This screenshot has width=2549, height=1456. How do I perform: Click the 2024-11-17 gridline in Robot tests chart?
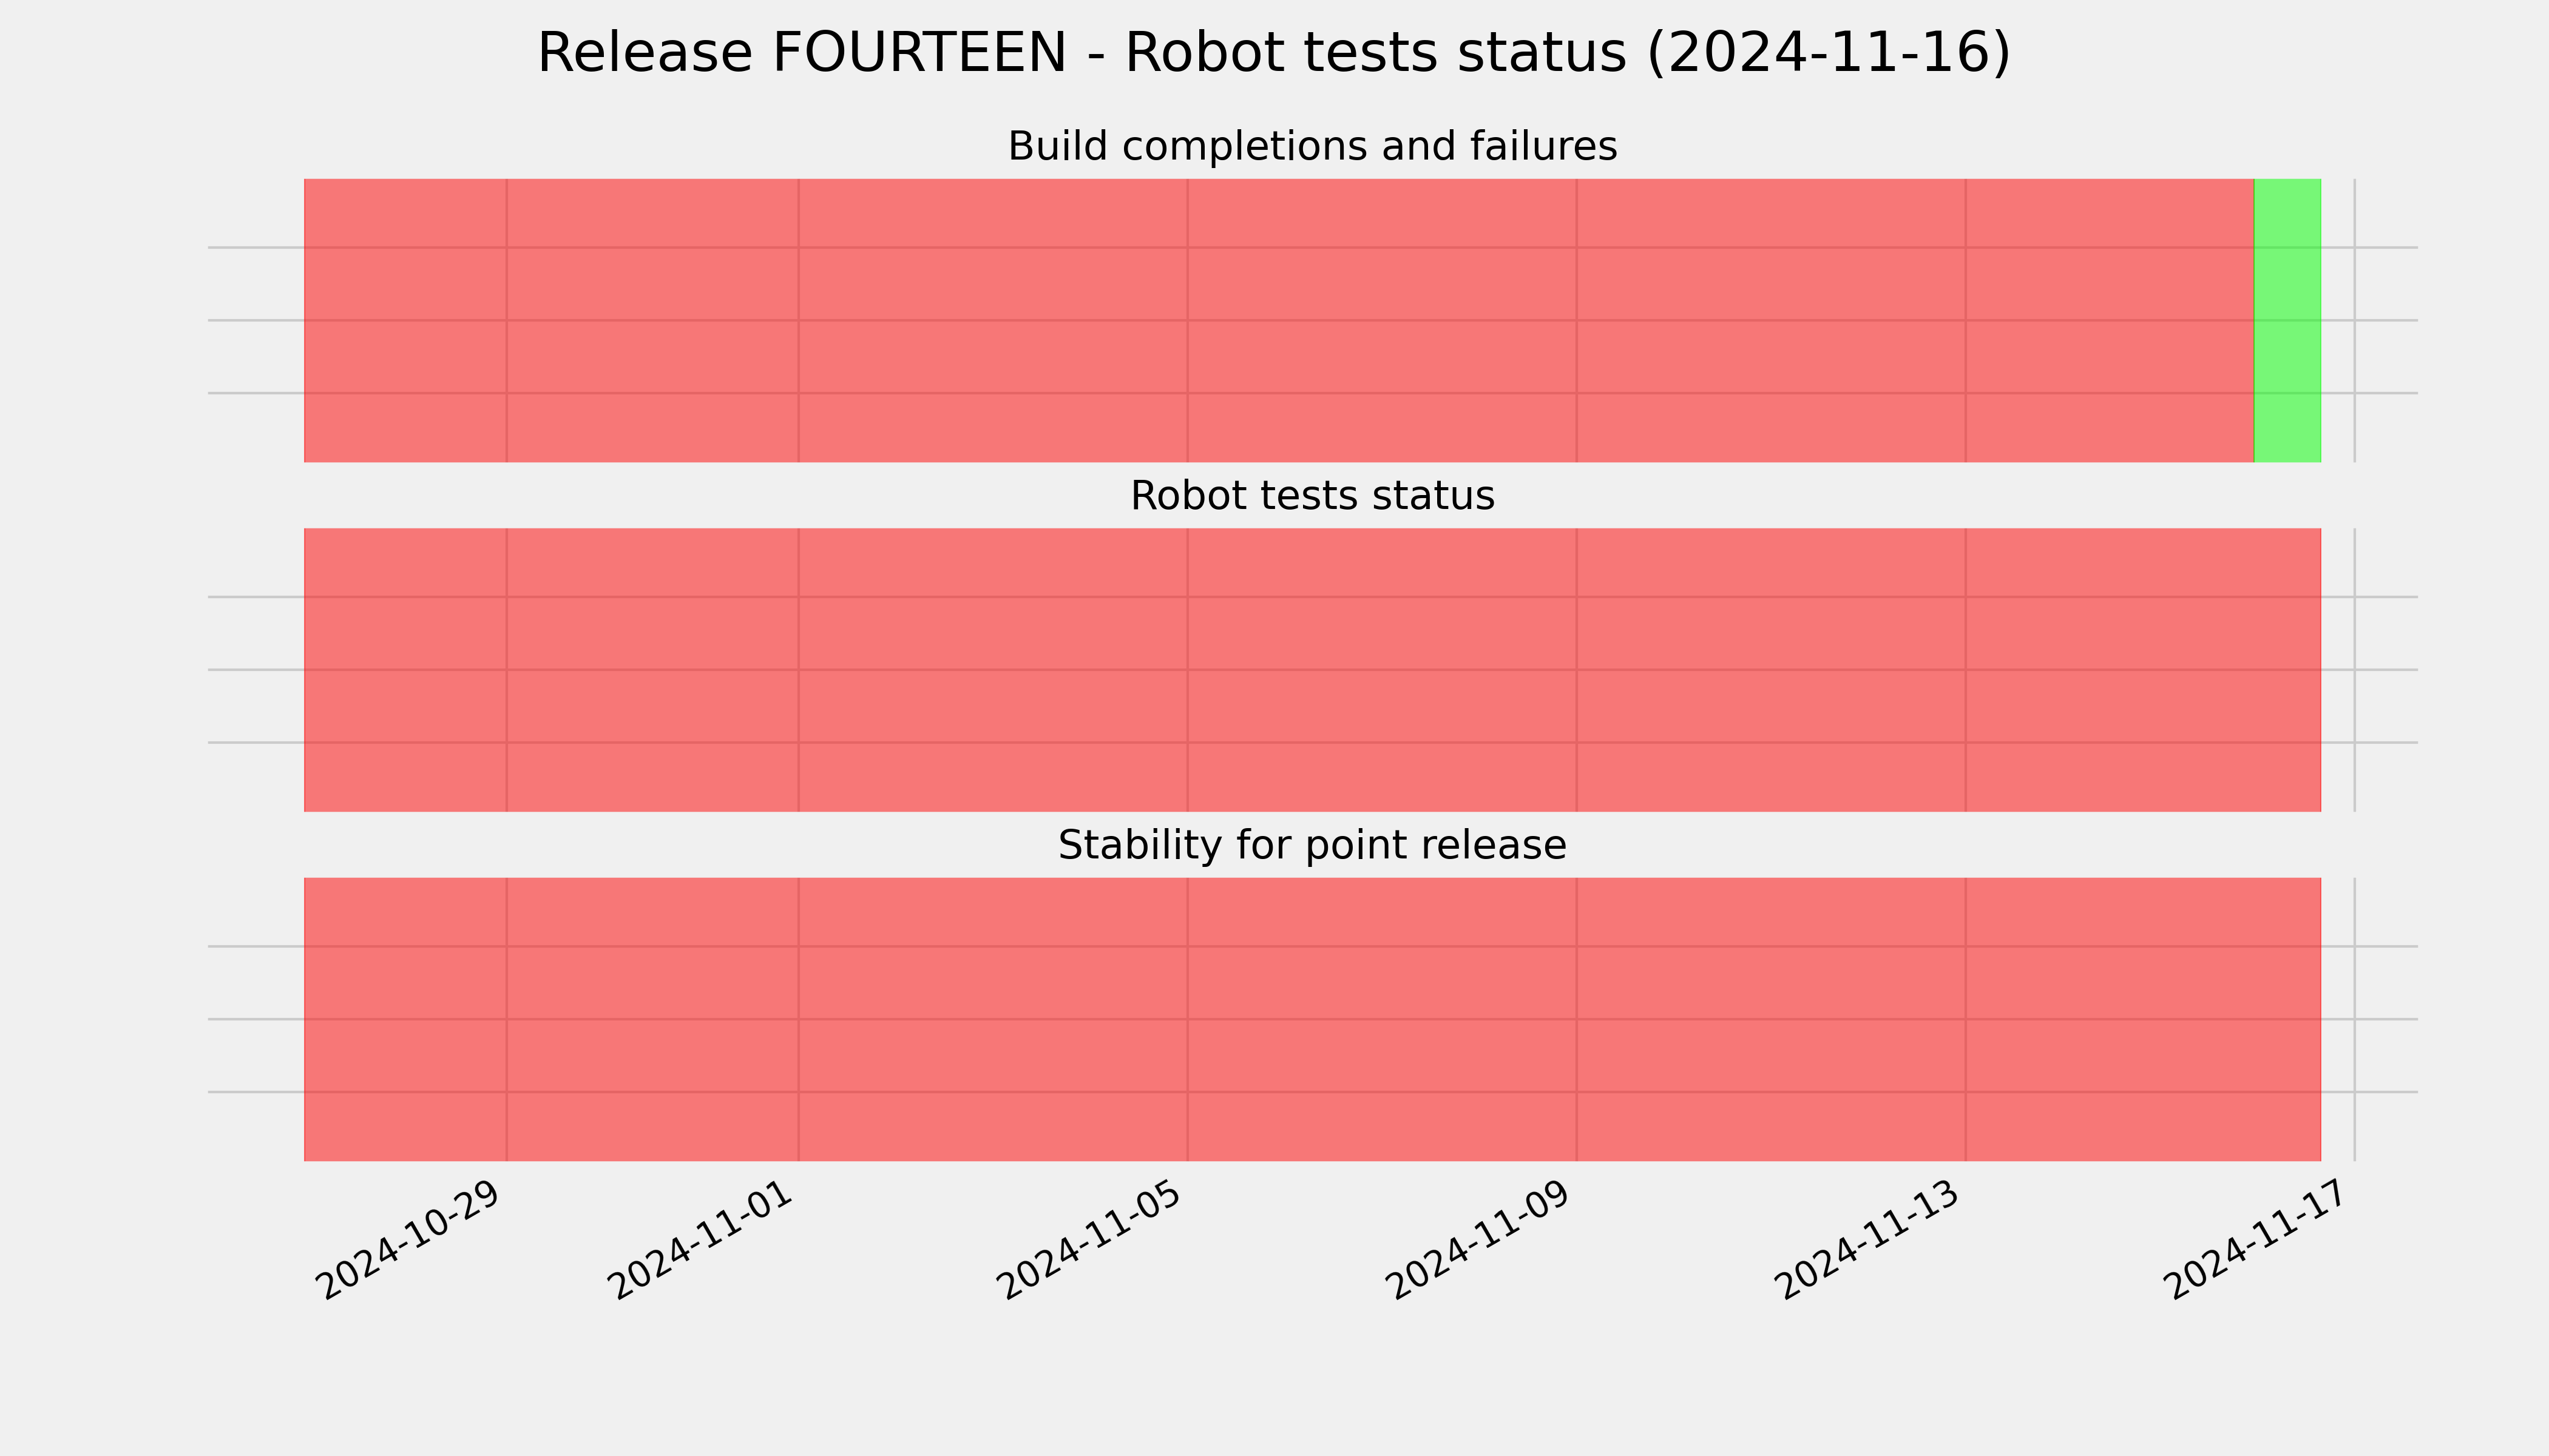pos(2355,670)
